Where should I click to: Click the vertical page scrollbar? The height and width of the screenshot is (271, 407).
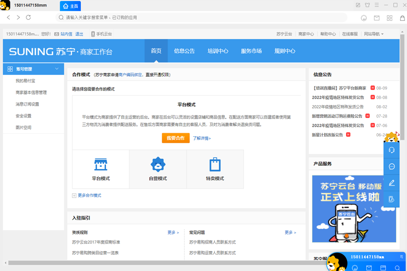(x=402, y=88)
